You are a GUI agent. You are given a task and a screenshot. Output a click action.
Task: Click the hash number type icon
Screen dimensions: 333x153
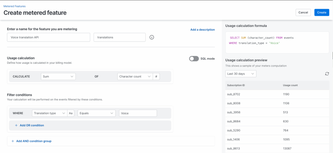[x=156, y=76]
